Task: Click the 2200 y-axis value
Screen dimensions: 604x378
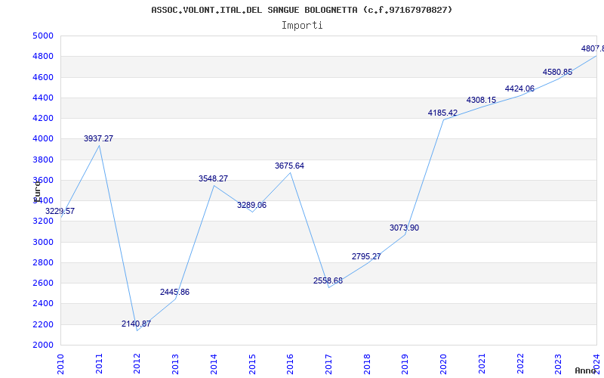Action: (x=43, y=324)
